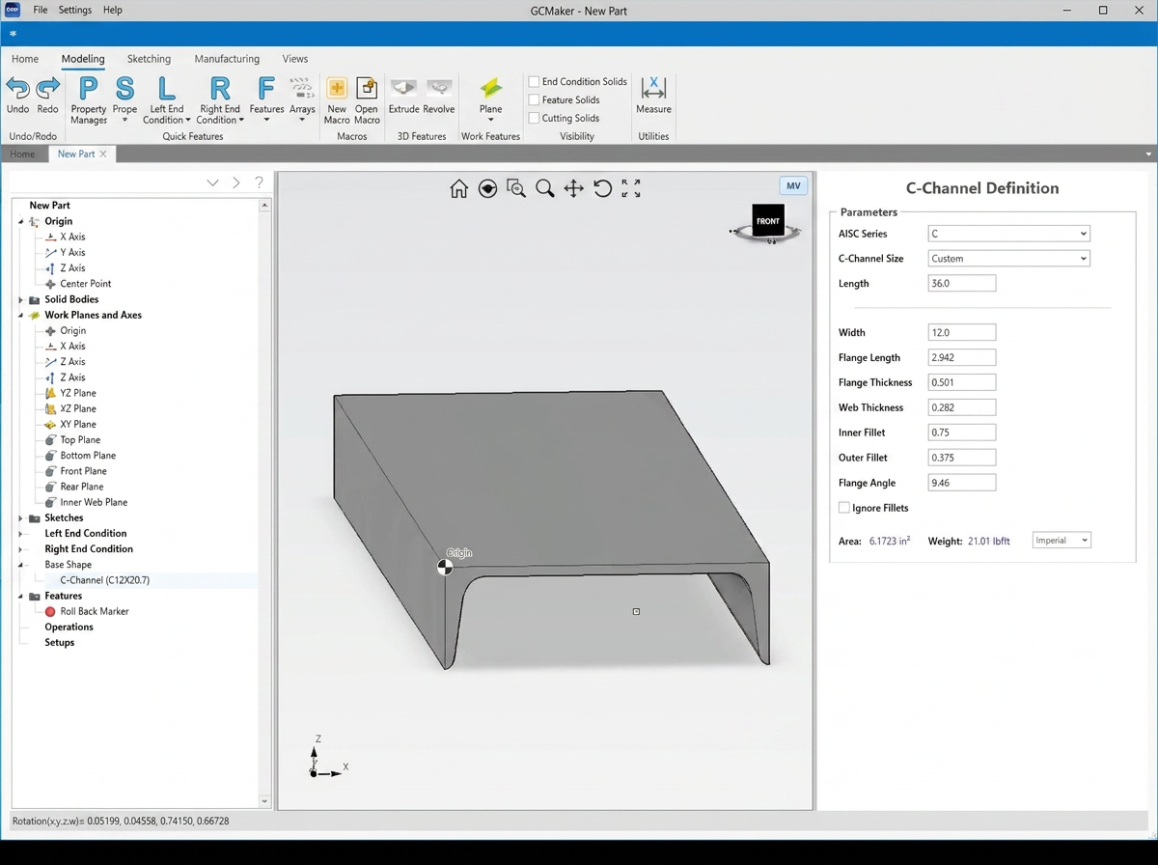
Task: Select Inner Web Plane tree item
Action: 94,503
